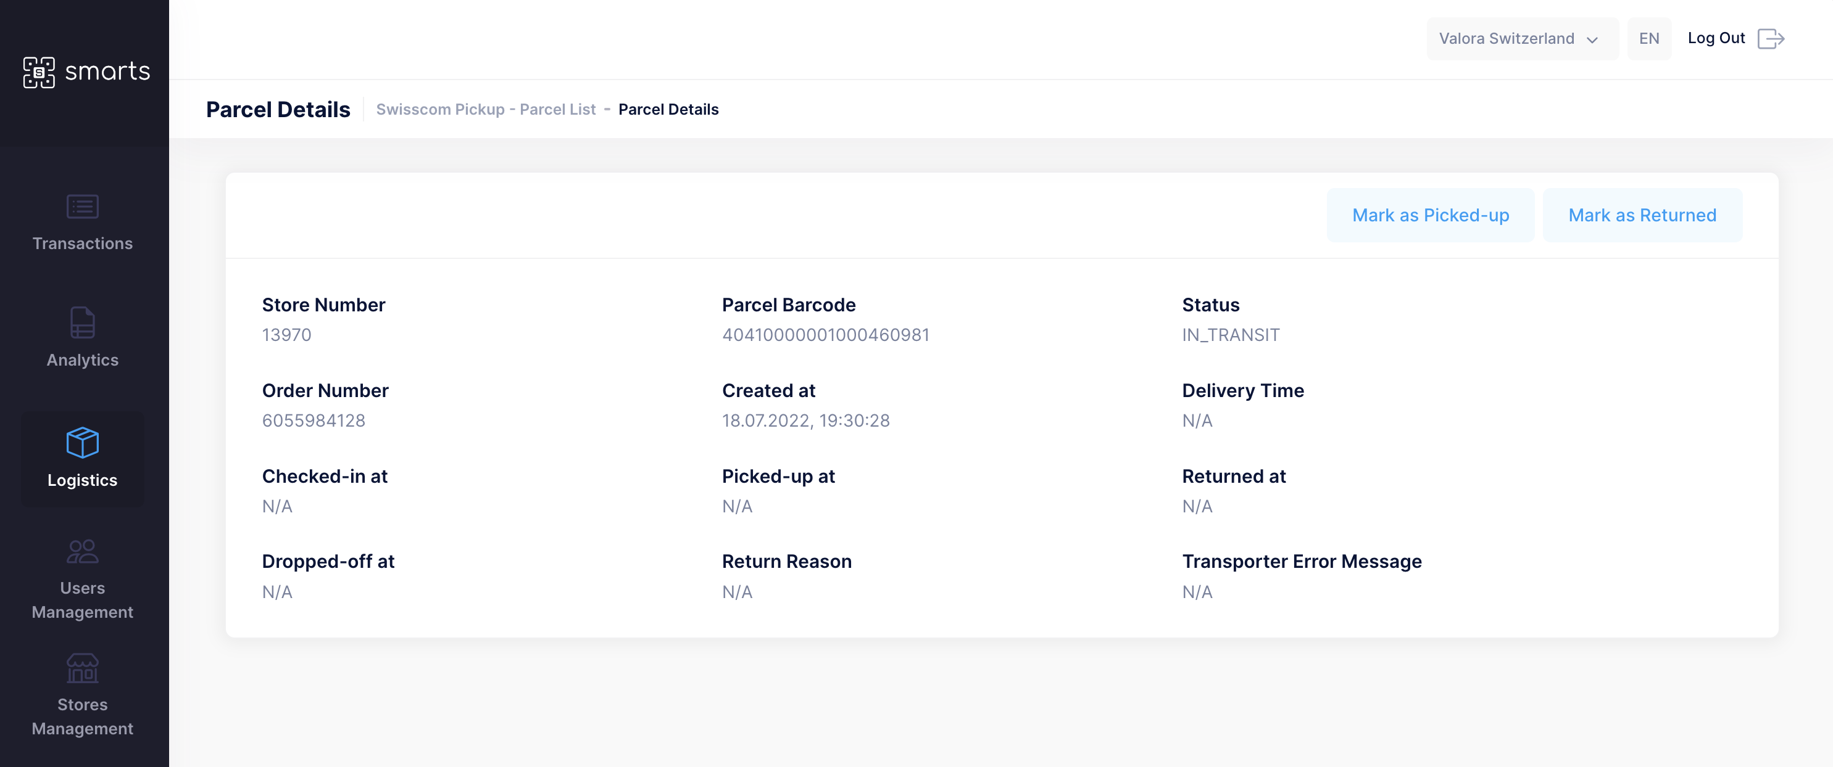
Task: Open the Transactions list icon
Action: coord(83,206)
